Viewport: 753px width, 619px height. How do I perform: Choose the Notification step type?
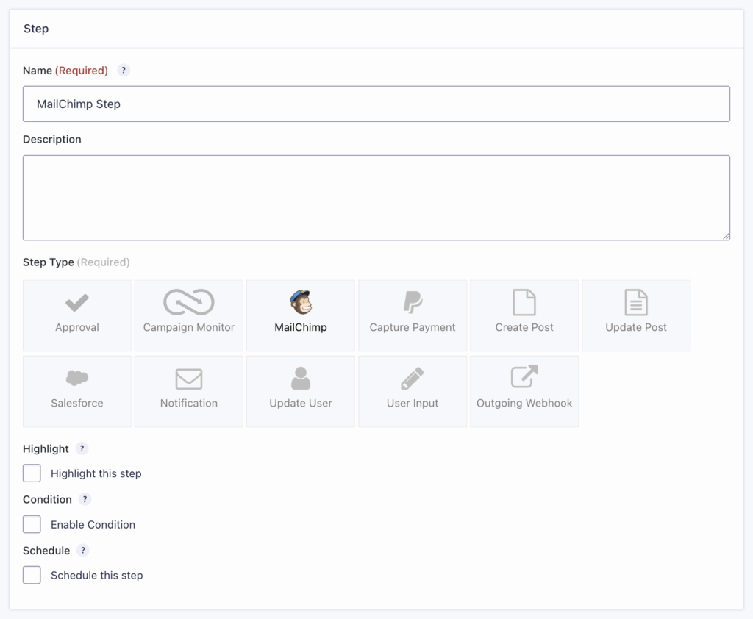(x=188, y=391)
